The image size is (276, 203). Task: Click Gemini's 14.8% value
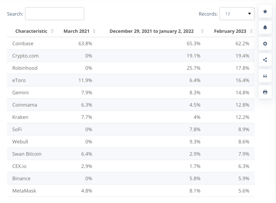[242, 93]
